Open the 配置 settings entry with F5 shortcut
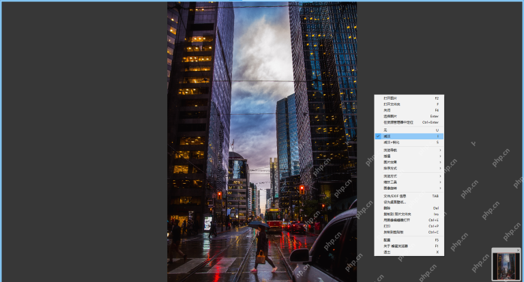Image resolution: width=524 pixels, height=282 pixels. point(409,240)
